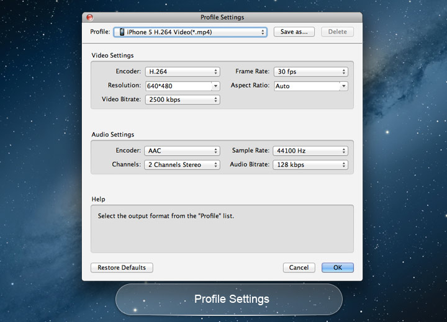Cancel the Profile Settings dialog
The height and width of the screenshot is (322, 447).
pyautogui.click(x=299, y=268)
